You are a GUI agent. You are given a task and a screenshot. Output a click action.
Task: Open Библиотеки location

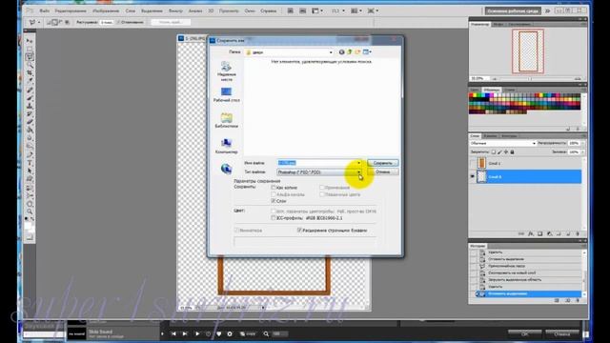tap(227, 121)
